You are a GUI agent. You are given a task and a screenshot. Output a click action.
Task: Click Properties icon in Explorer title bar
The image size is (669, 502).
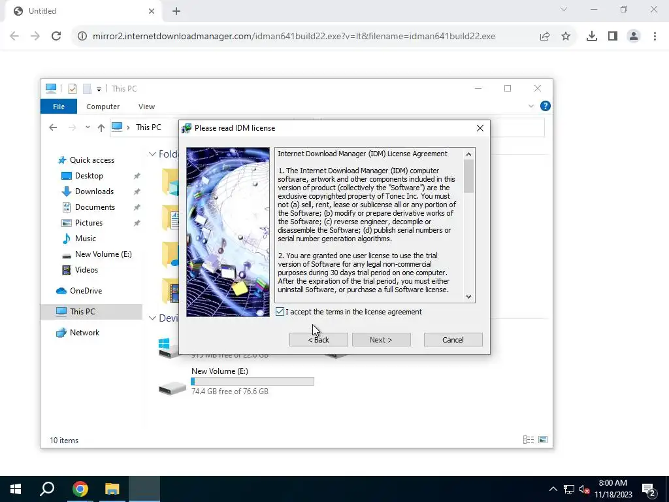click(x=73, y=89)
